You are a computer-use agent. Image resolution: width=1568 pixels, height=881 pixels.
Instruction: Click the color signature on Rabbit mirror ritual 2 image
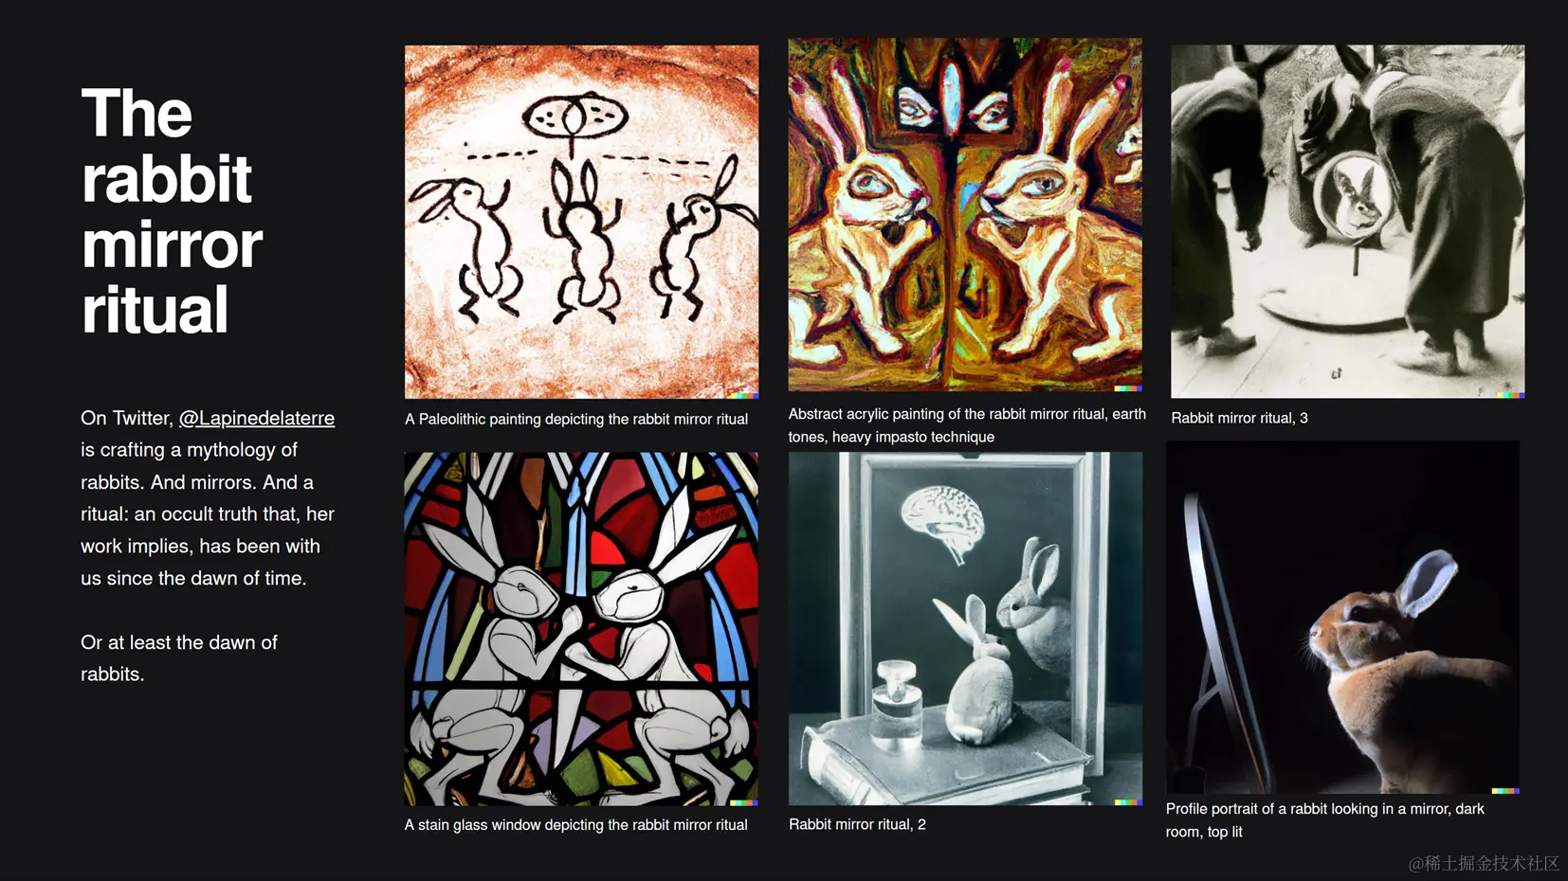[1128, 802]
